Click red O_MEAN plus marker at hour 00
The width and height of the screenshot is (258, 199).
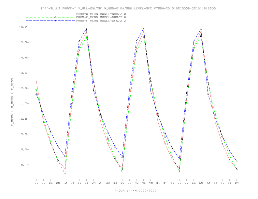click(36, 81)
